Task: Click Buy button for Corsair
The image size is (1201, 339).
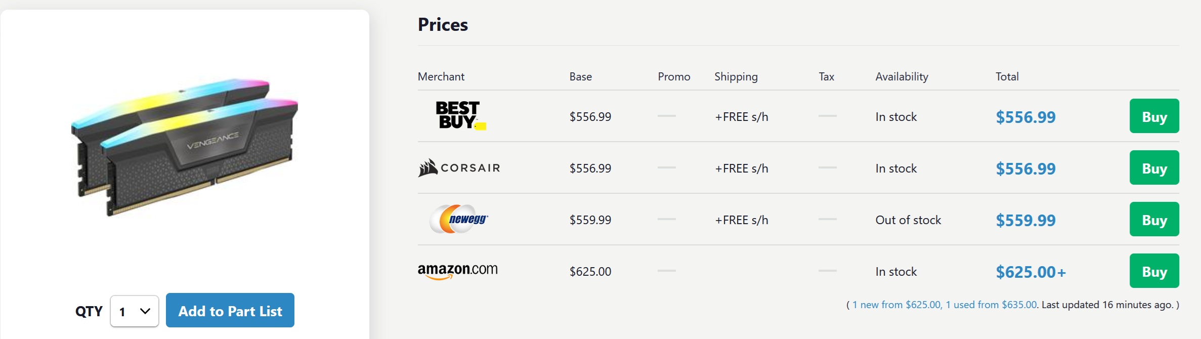Action: coord(1154,168)
